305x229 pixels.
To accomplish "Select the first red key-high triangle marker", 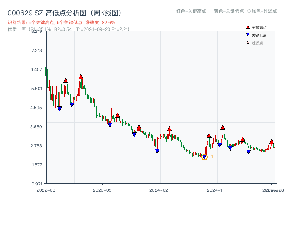I will [66, 81].
